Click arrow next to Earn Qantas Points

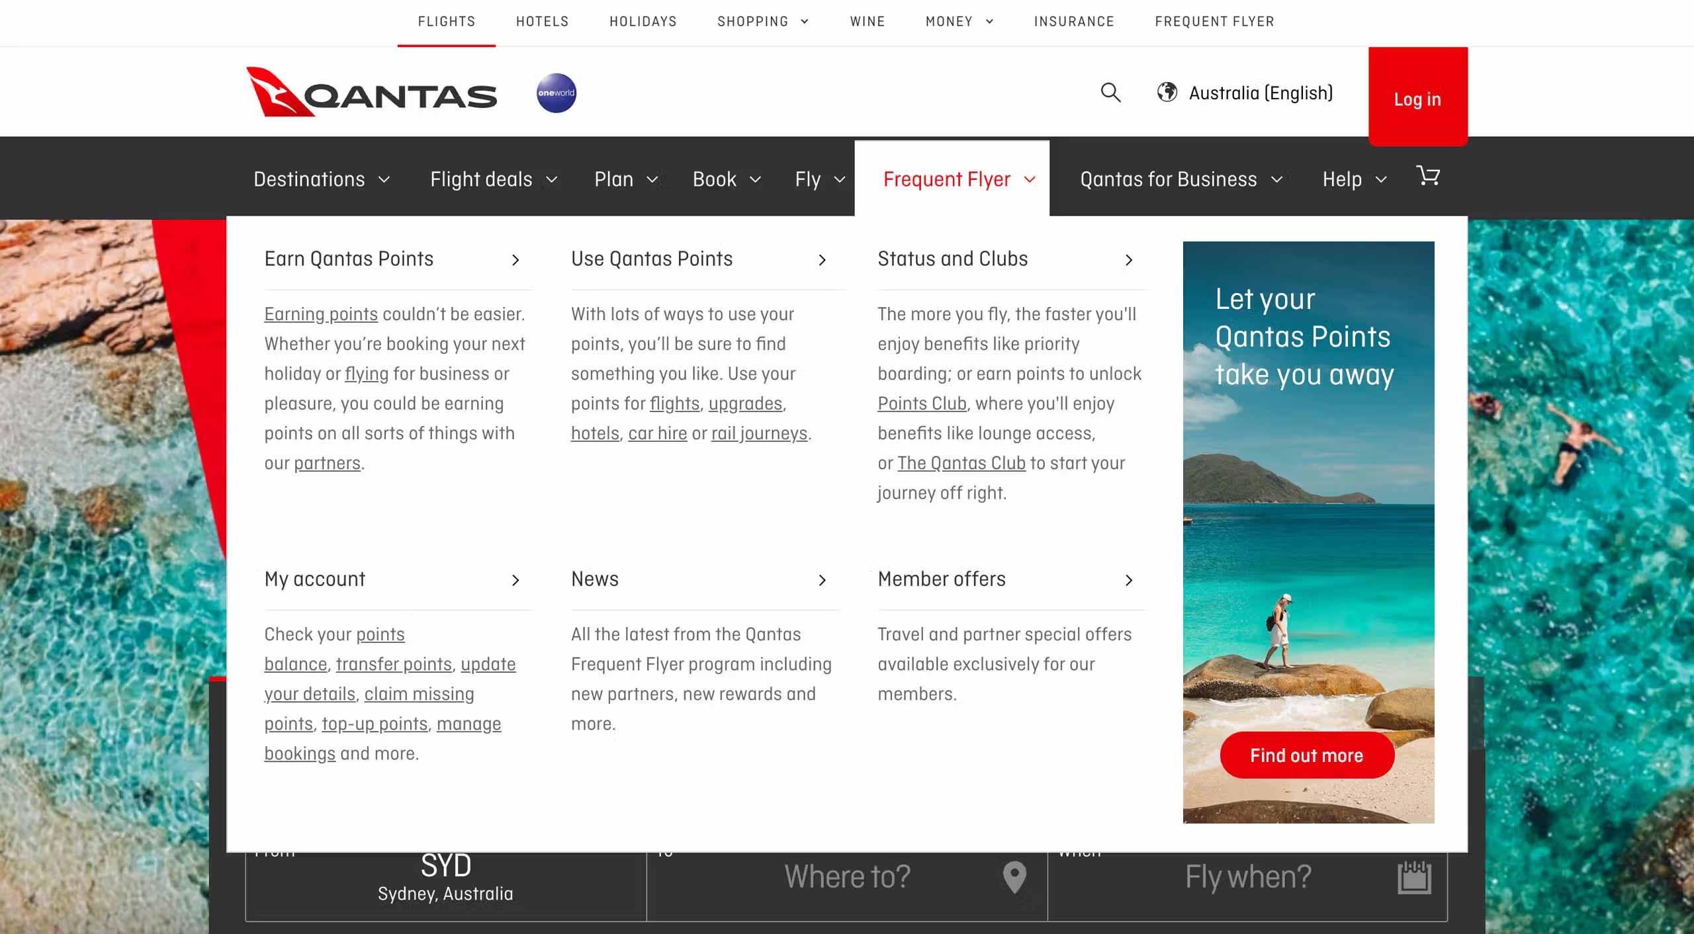click(x=515, y=260)
